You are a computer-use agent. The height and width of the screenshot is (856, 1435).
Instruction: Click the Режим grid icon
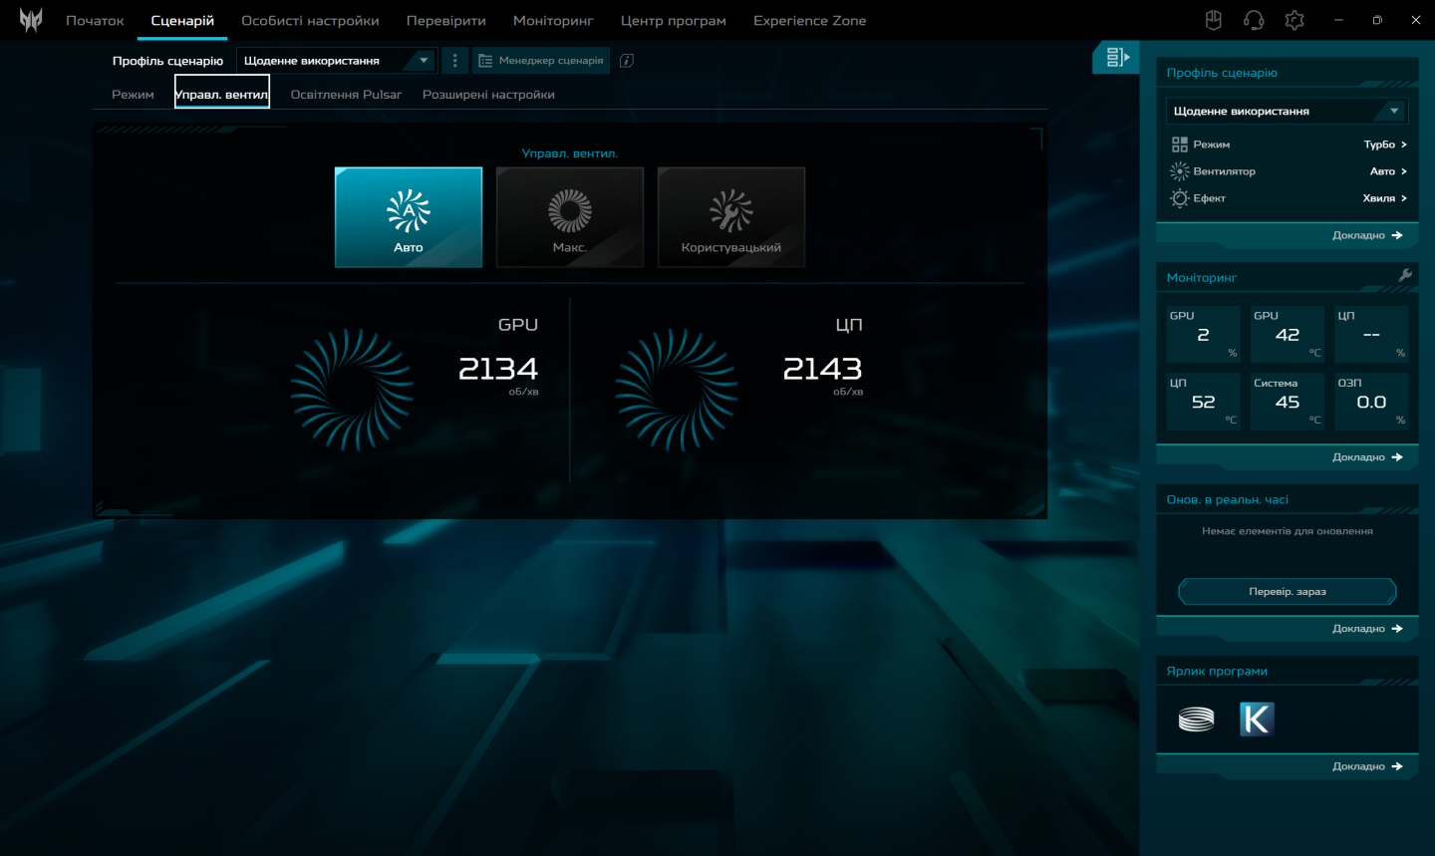tap(1180, 144)
